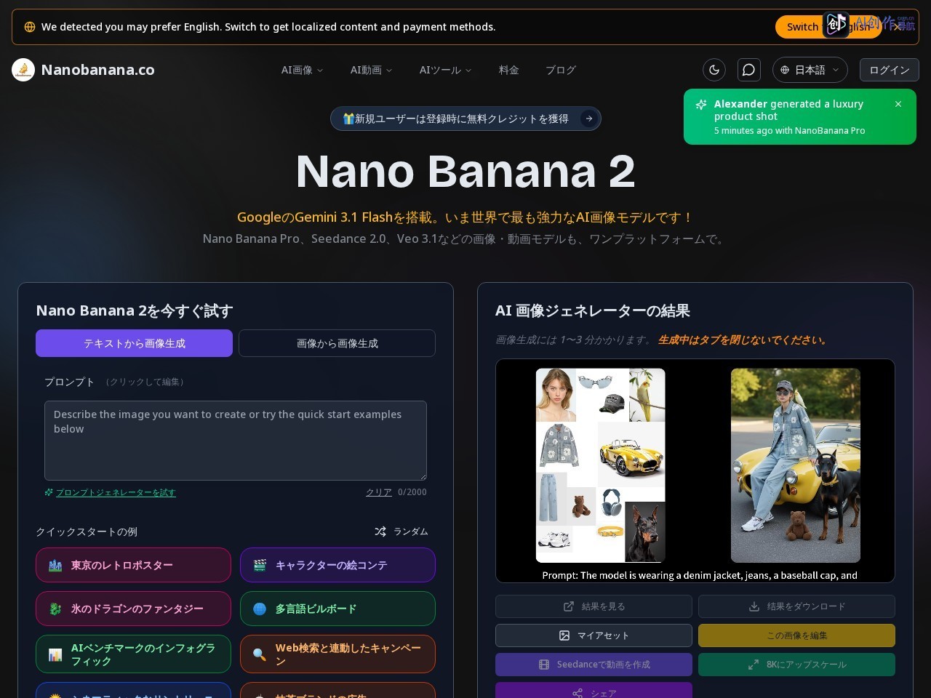This screenshot has width=931, height=698.
Task: Click the globe icon in the language banner
Action: [x=30, y=27]
